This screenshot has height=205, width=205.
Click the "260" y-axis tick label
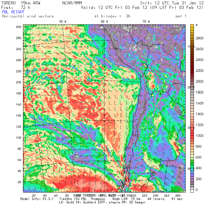click(x=19, y=49)
